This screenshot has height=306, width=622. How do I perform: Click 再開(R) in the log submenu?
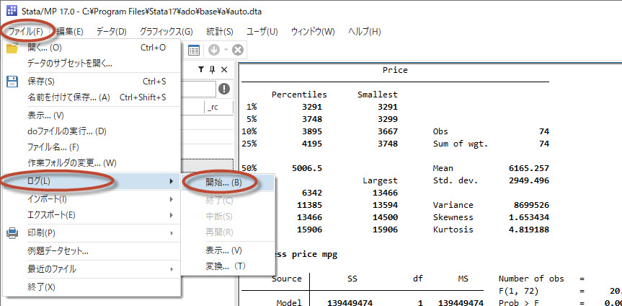pos(228,232)
